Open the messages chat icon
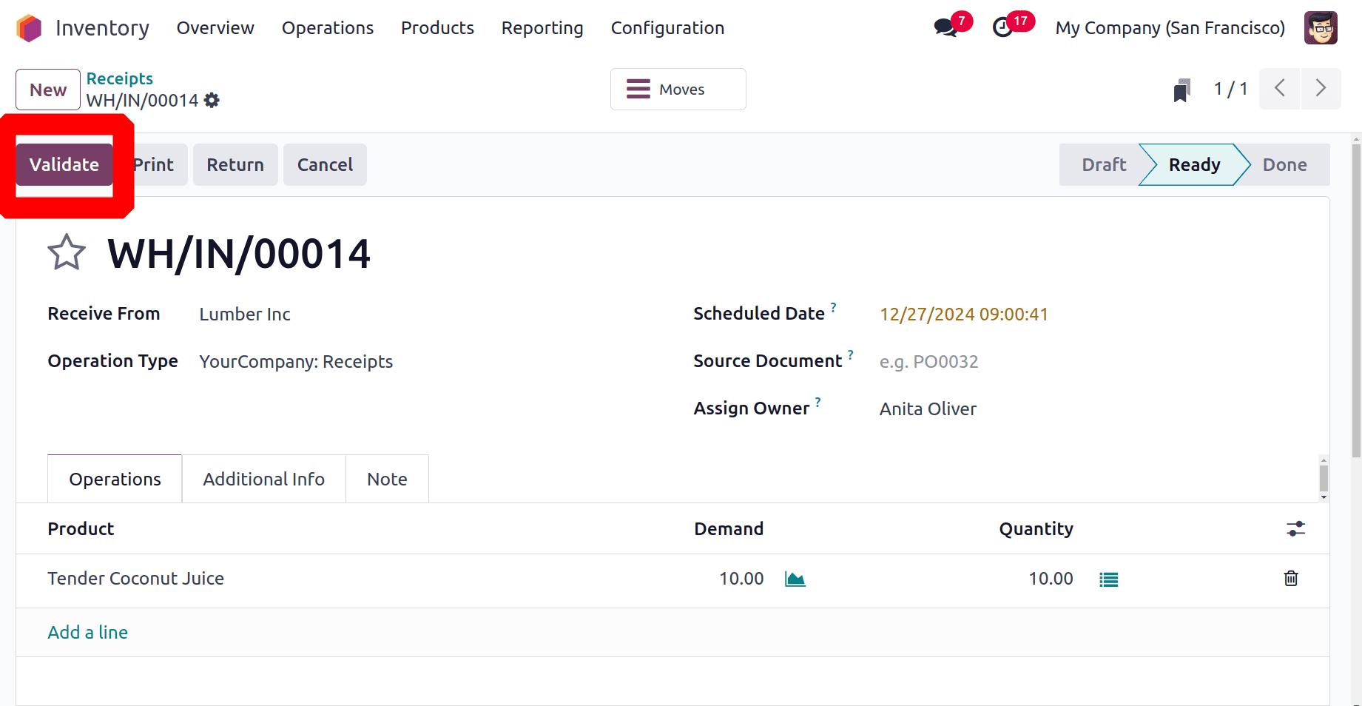Image resolution: width=1362 pixels, height=706 pixels. pyautogui.click(x=945, y=28)
